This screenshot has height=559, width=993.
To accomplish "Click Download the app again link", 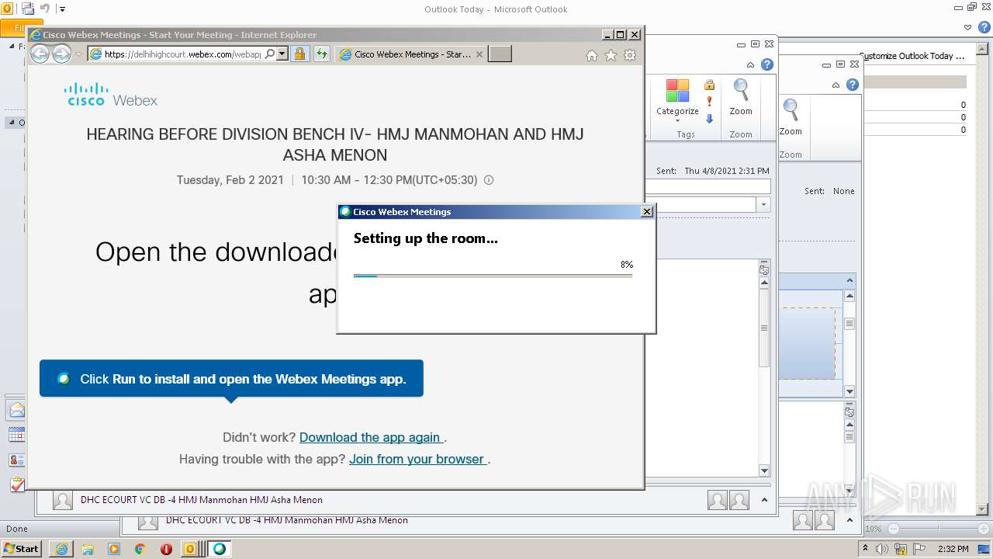I will pos(371,437).
